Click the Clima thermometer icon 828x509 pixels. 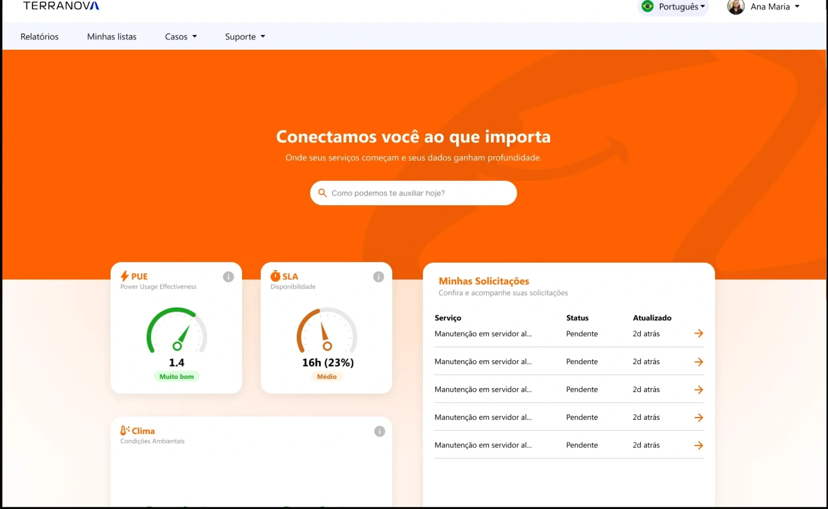(125, 431)
